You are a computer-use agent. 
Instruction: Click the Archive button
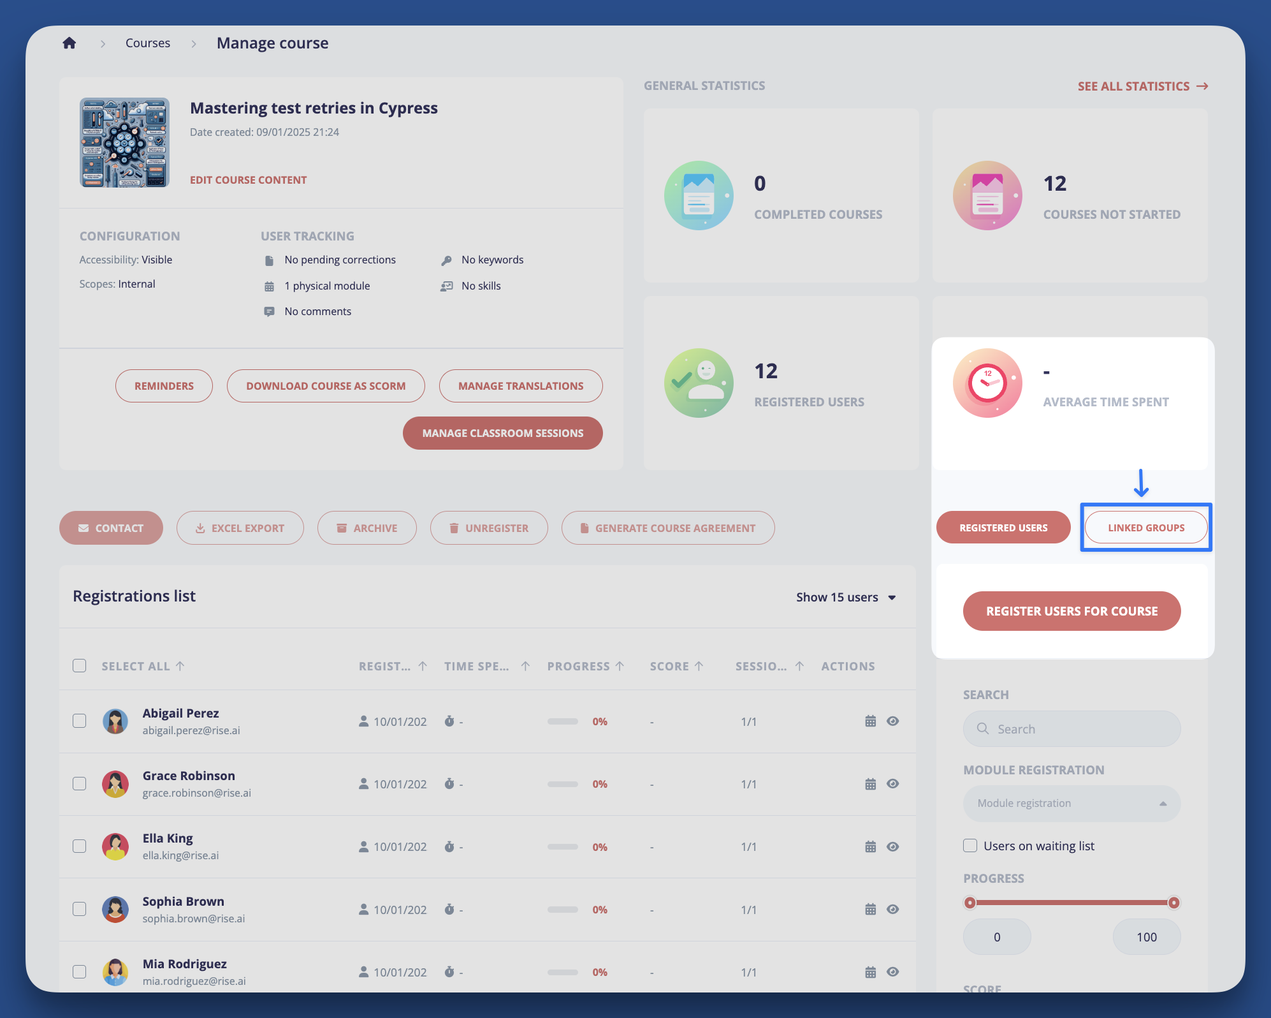point(367,528)
